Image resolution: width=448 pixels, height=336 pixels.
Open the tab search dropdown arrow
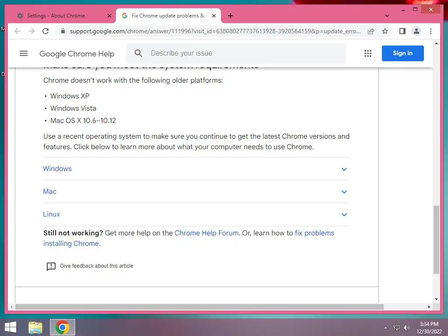coord(387,16)
